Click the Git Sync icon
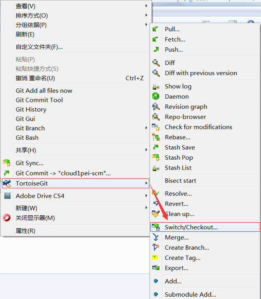261x299 pixels. (7, 163)
